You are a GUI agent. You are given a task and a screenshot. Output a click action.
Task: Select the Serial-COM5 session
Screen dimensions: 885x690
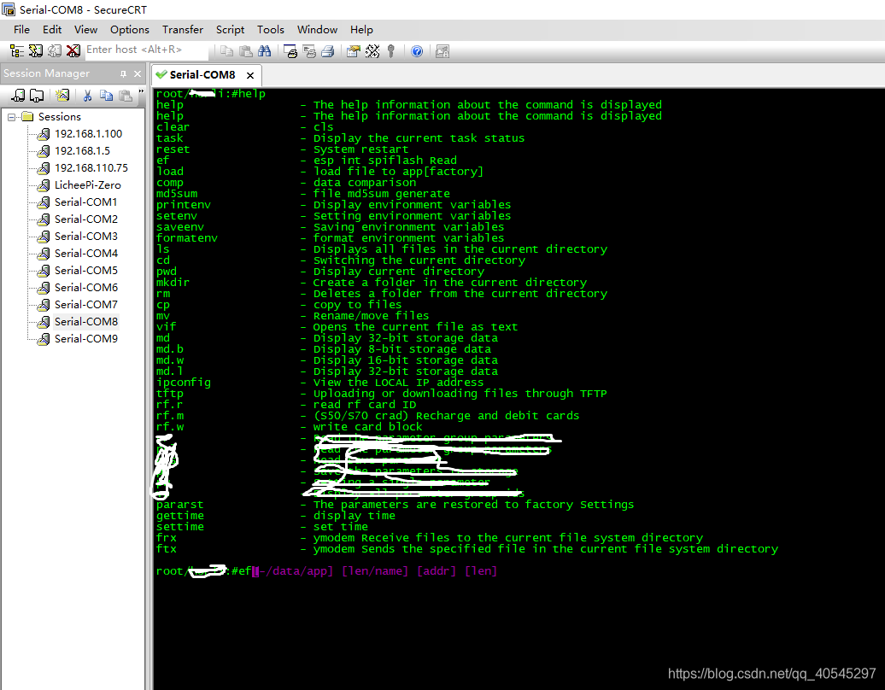85,270
